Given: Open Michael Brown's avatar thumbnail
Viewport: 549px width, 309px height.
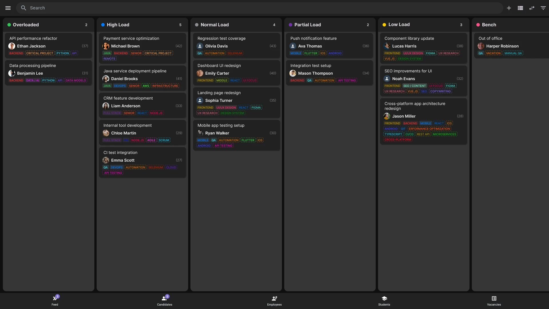Looking at the screenshot, I should point(106,46).
